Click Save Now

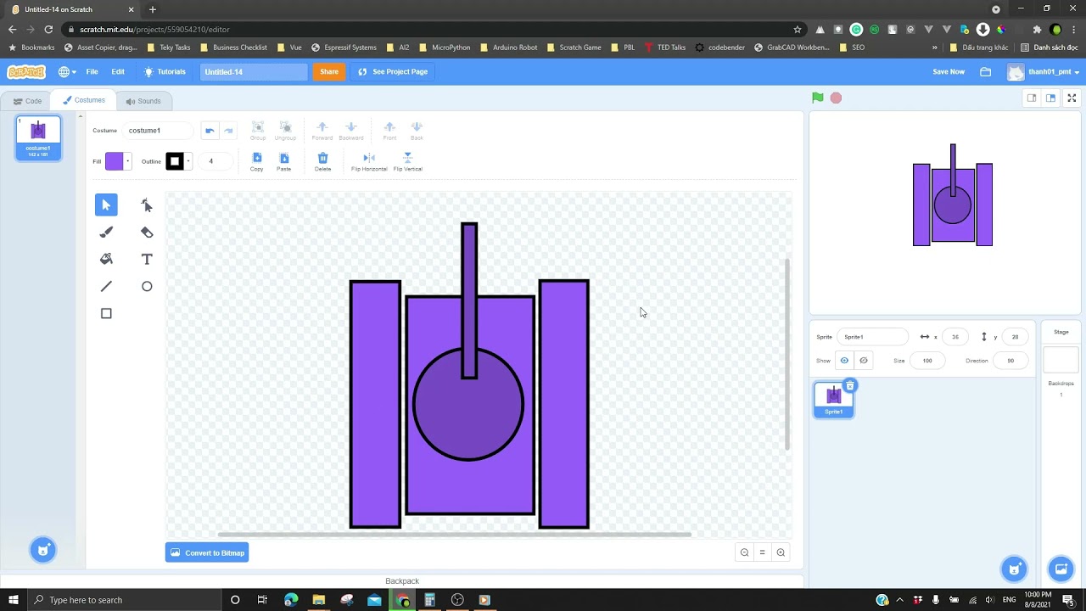(949, 72)
